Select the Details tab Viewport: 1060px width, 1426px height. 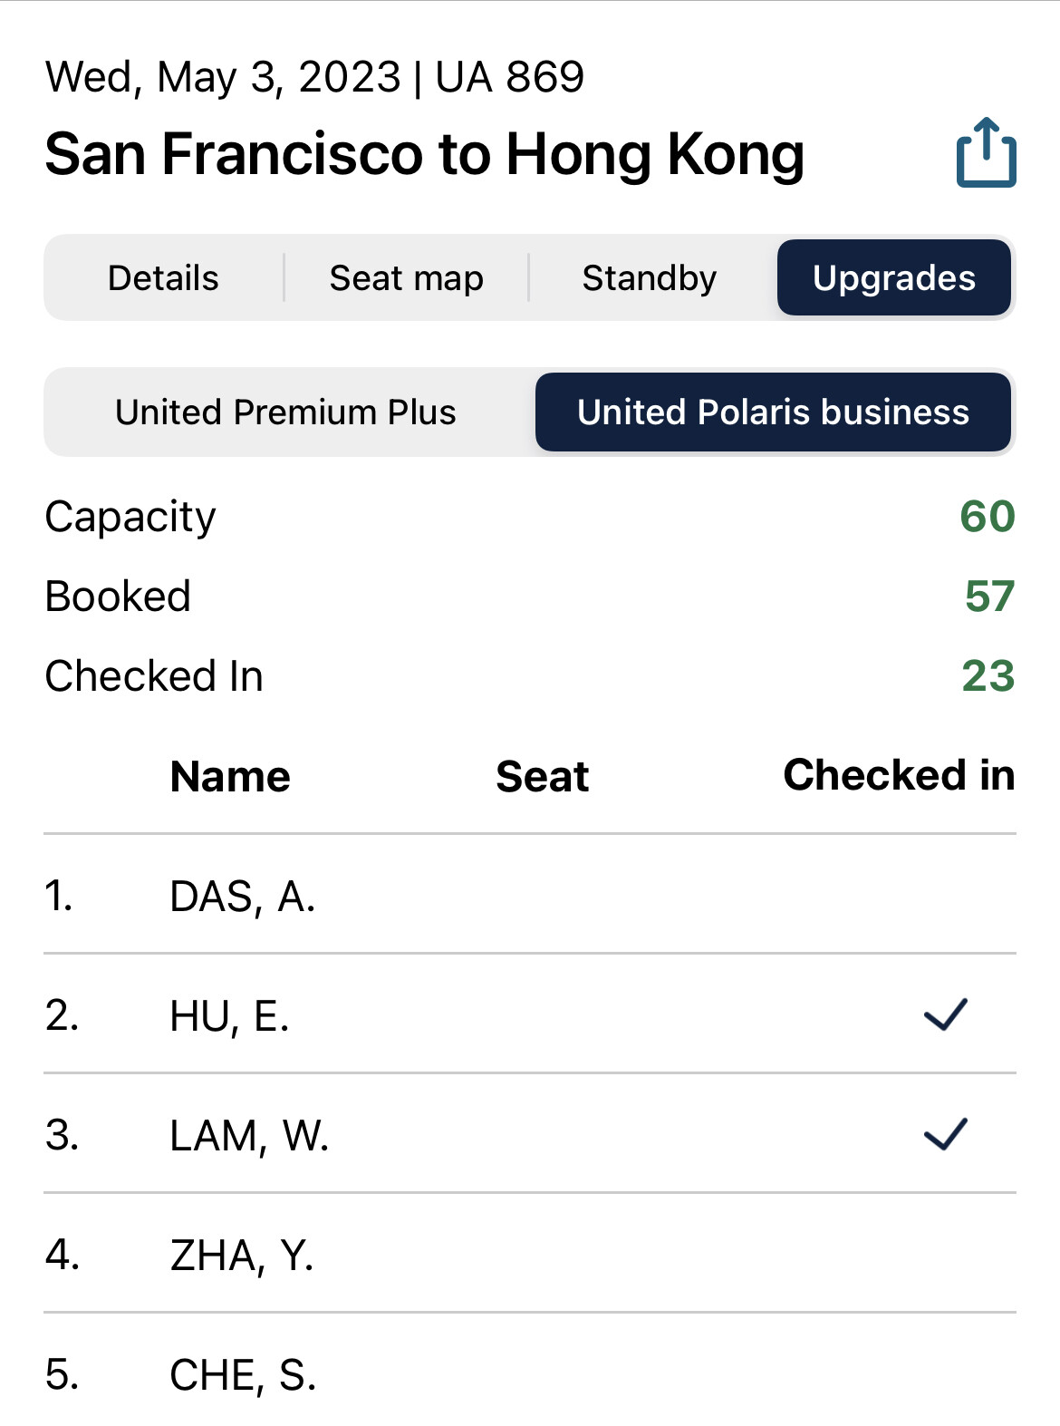[x=163, y=278]
